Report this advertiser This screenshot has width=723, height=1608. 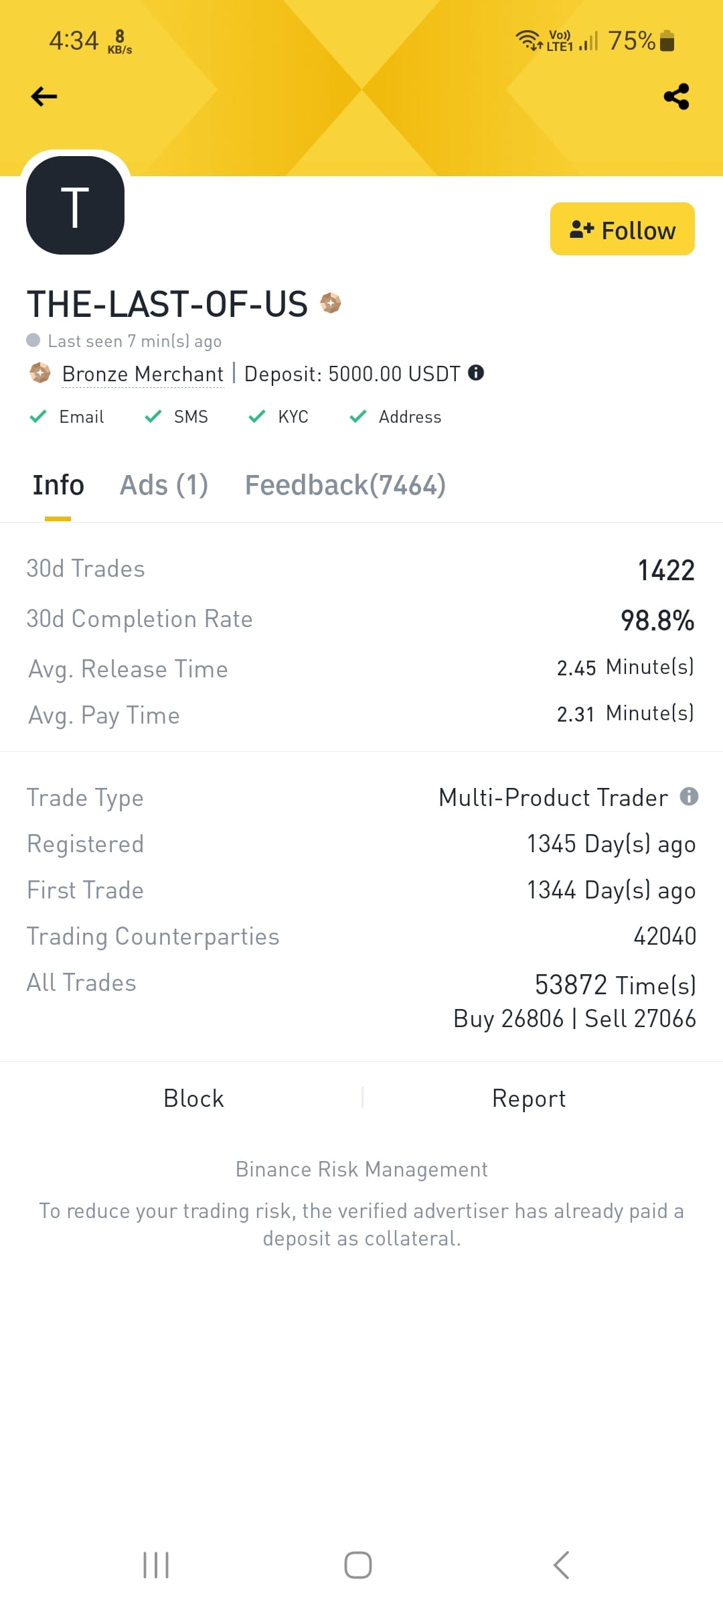coord(529,1098)
